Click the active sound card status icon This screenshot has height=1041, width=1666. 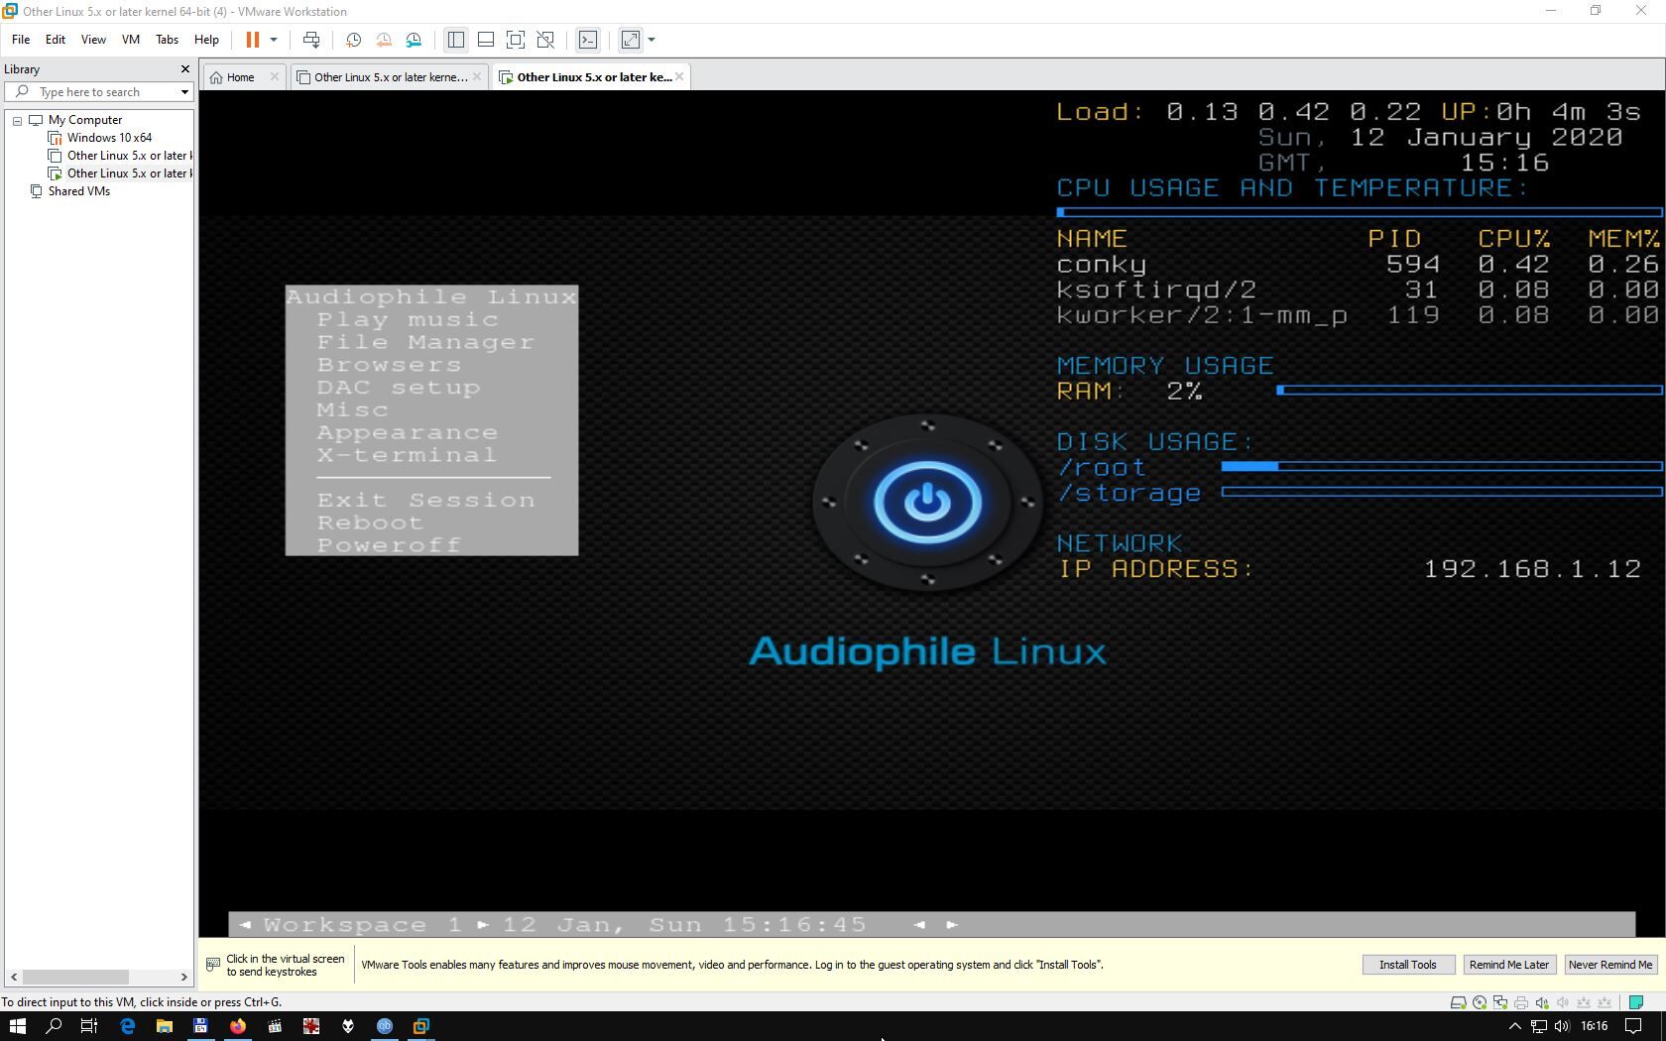tap(1542, 1002)
